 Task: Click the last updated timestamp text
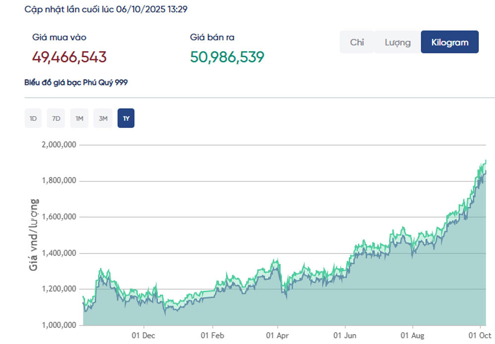(106, 9)
